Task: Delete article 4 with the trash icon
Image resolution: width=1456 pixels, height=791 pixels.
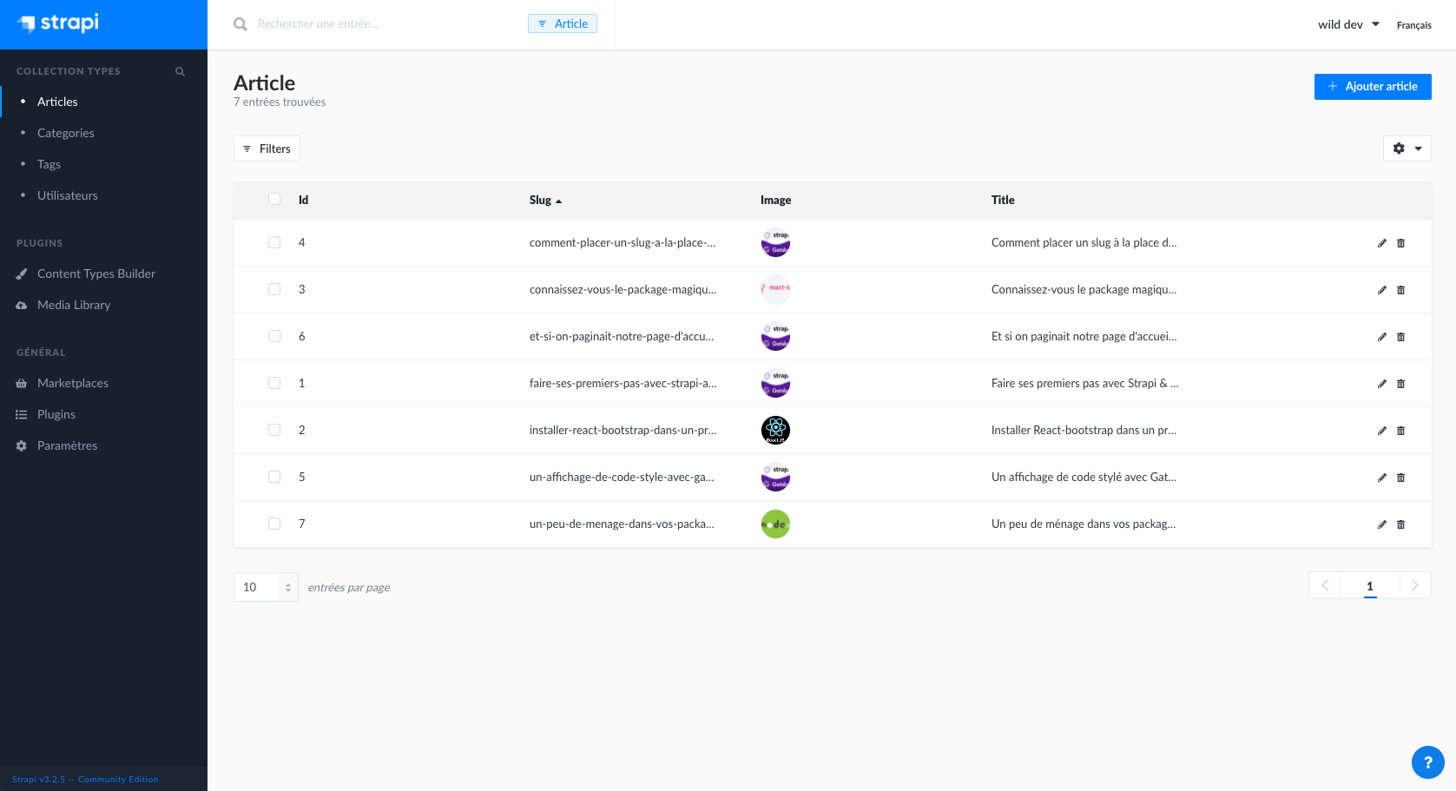Action: coord(1400,243)
